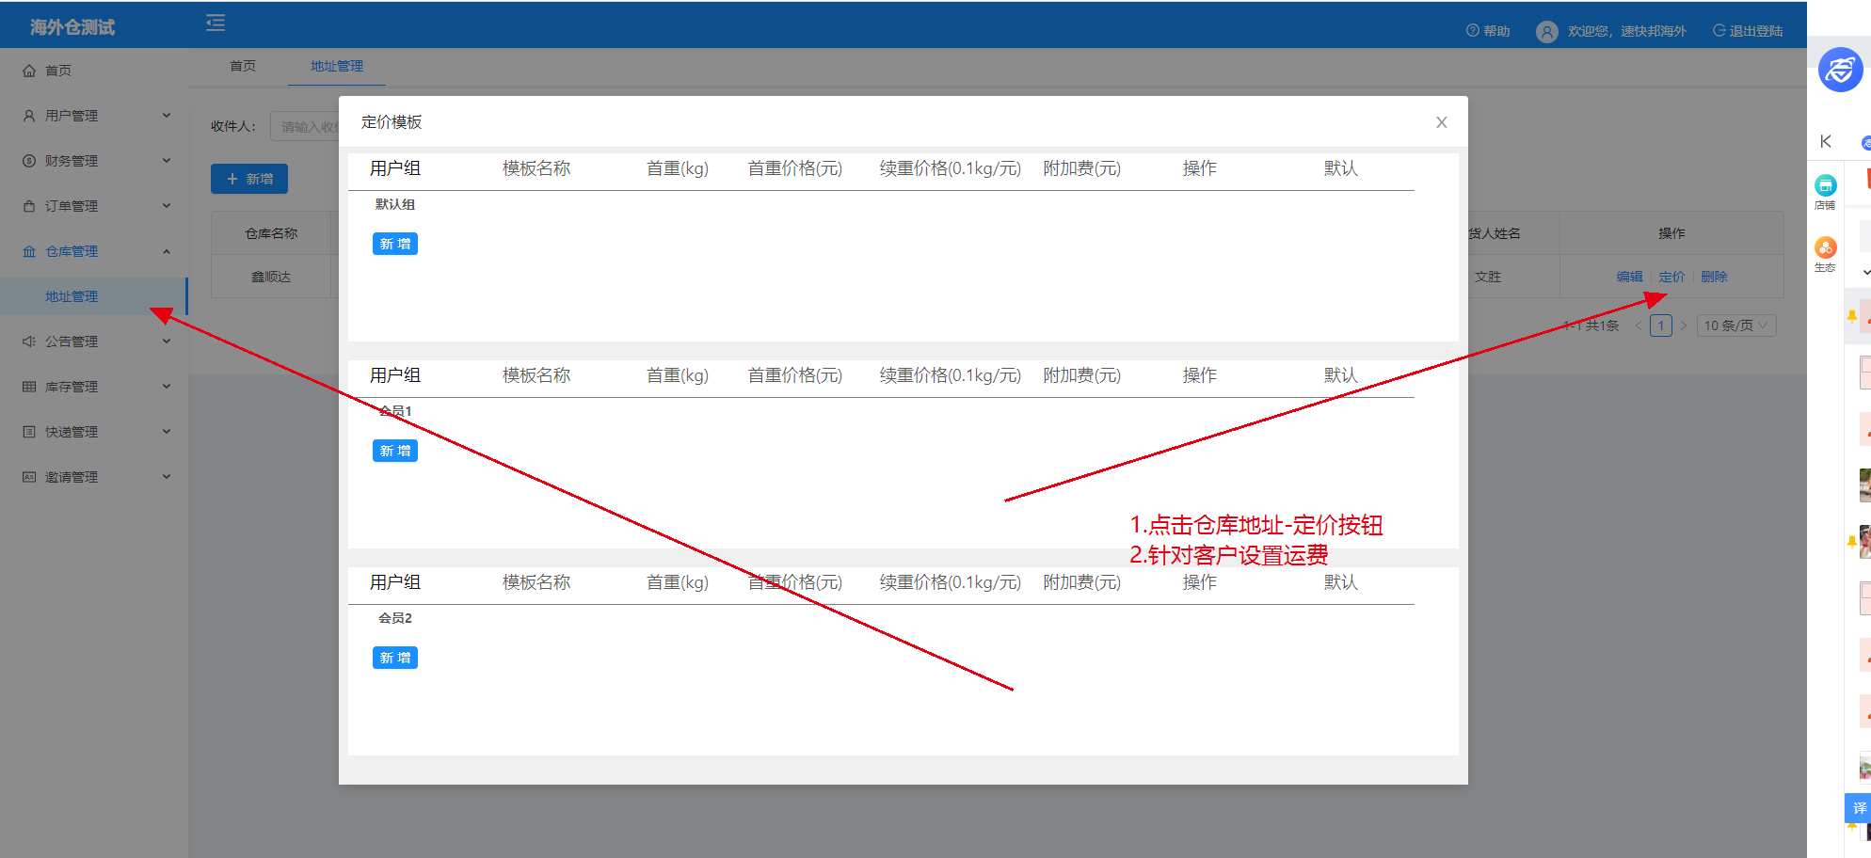This screenshot has width=1871, height=858.
Task: Click the blue 新增 button on page
Action: click(x=249, y=179)
